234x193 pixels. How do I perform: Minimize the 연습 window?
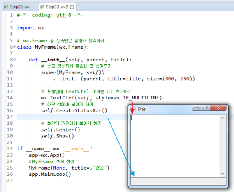point(197,108)
